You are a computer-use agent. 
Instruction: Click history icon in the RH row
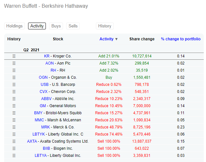(14, 70)
